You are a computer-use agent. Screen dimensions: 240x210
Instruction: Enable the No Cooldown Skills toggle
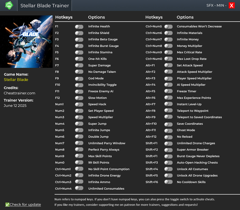tap(168, 182)
